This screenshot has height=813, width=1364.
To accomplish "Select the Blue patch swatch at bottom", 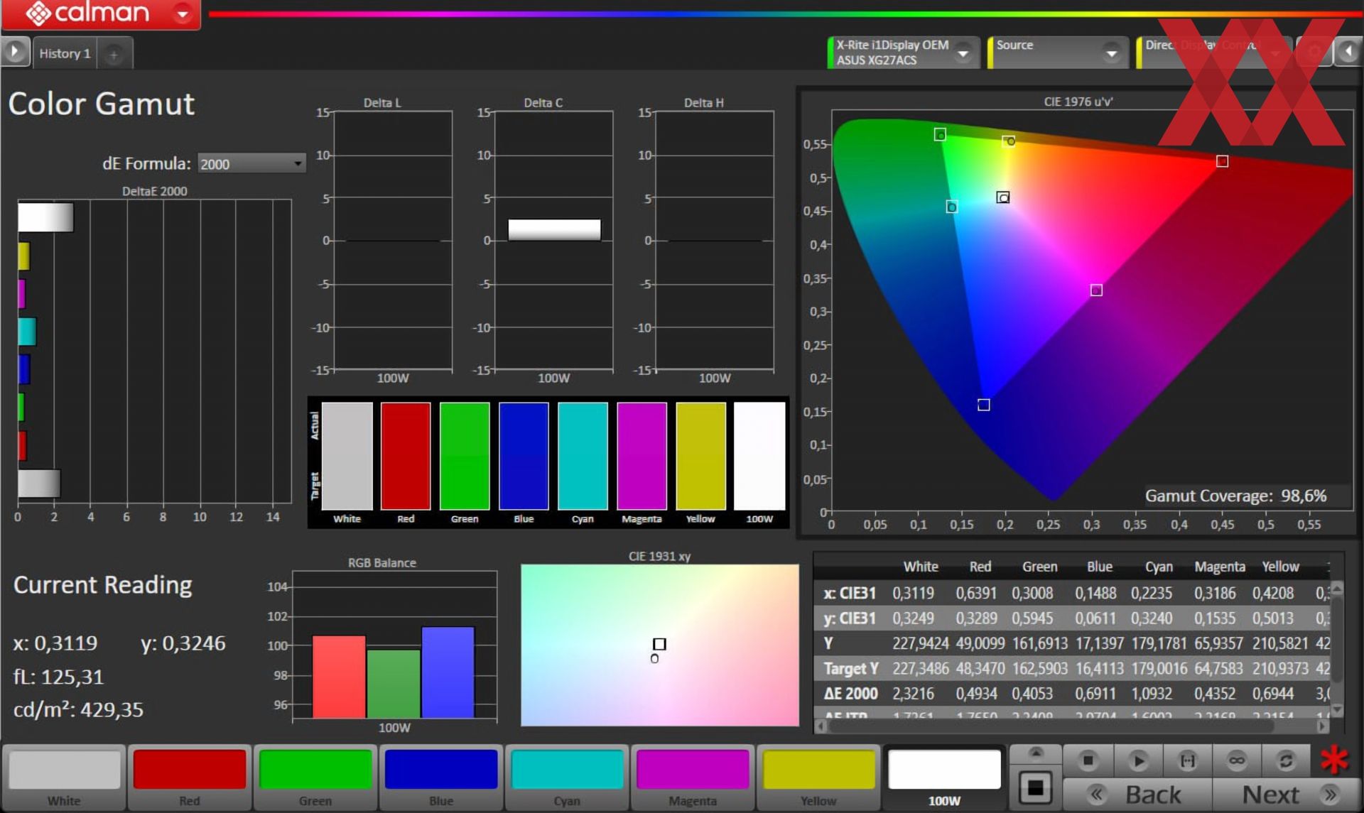I will (x=441, y=777).
